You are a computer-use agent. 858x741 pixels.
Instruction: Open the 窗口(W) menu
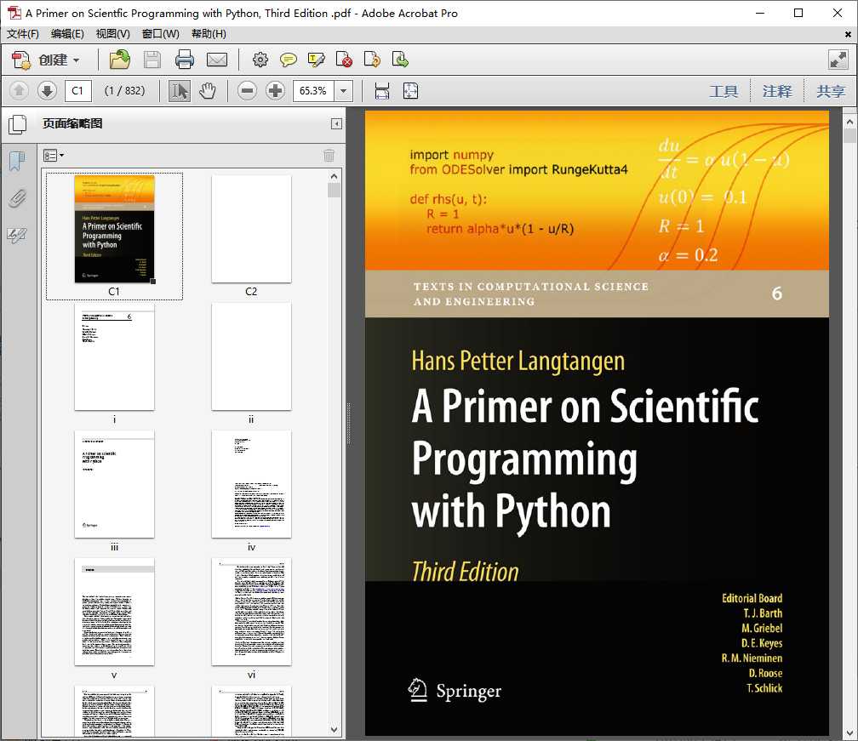pyautogui.click(x=160, y=34)
